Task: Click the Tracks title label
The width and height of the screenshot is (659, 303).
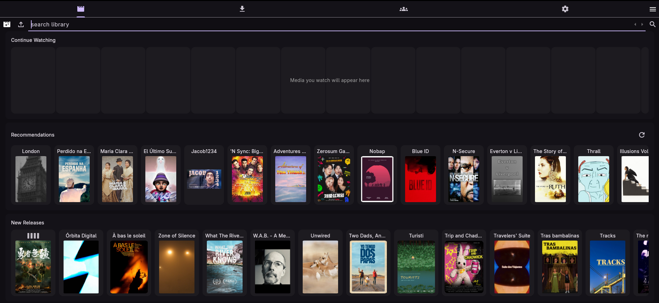Action: (x=607, y=236)
